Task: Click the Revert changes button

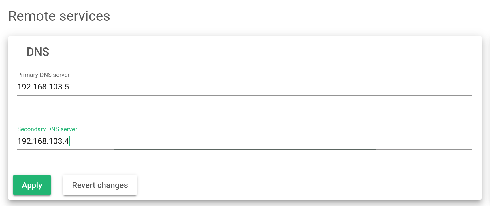Action: 100,185
